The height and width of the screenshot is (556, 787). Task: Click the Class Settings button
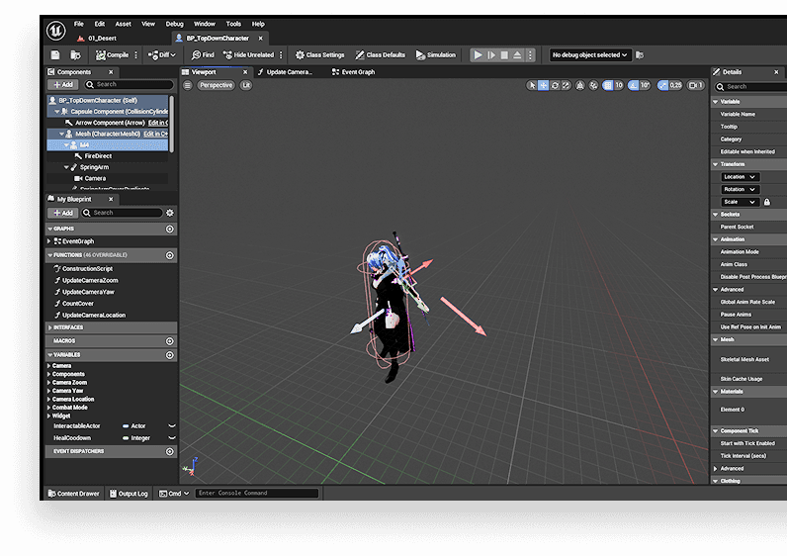[x=321, y=55]
